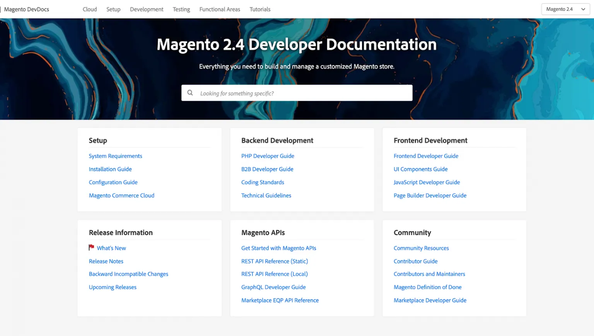The height and width of the screenshot is (336, 594).
Task: Open JavaScript Developer Guide
Action: coord(427,182)
